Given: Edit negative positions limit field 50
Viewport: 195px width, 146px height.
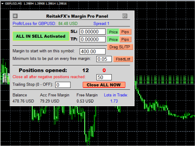Looking at the screenshot, I should point(104,77).
